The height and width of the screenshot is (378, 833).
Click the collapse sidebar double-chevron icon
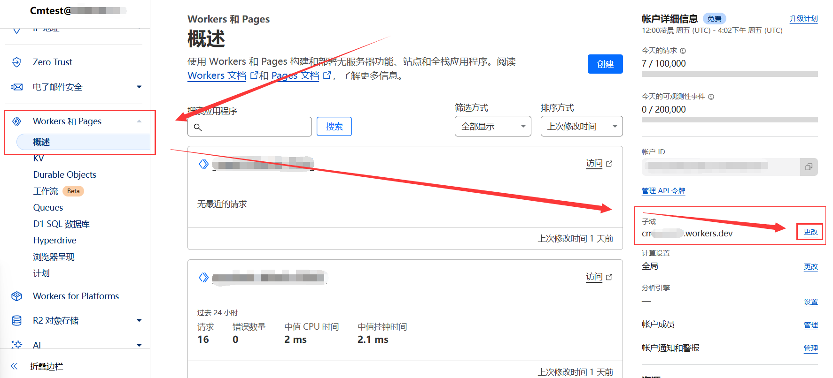pos(14,366)
